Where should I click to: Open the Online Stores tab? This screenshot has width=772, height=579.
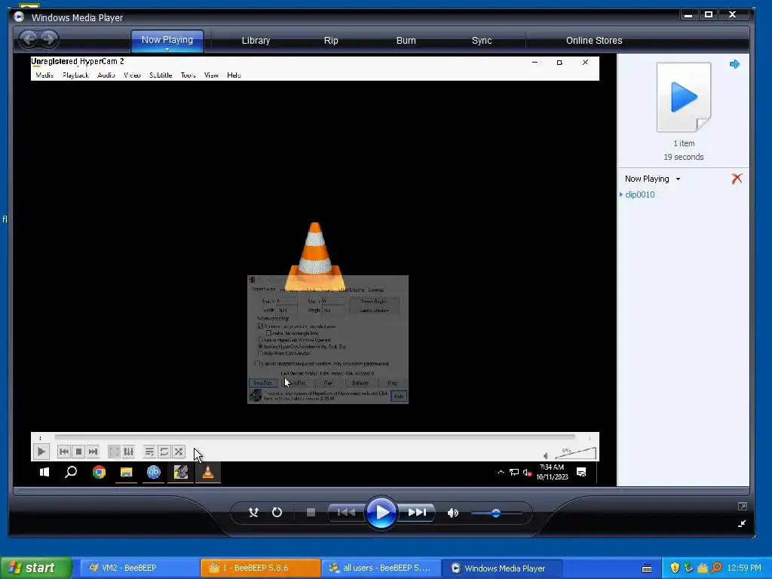(594, 41)
